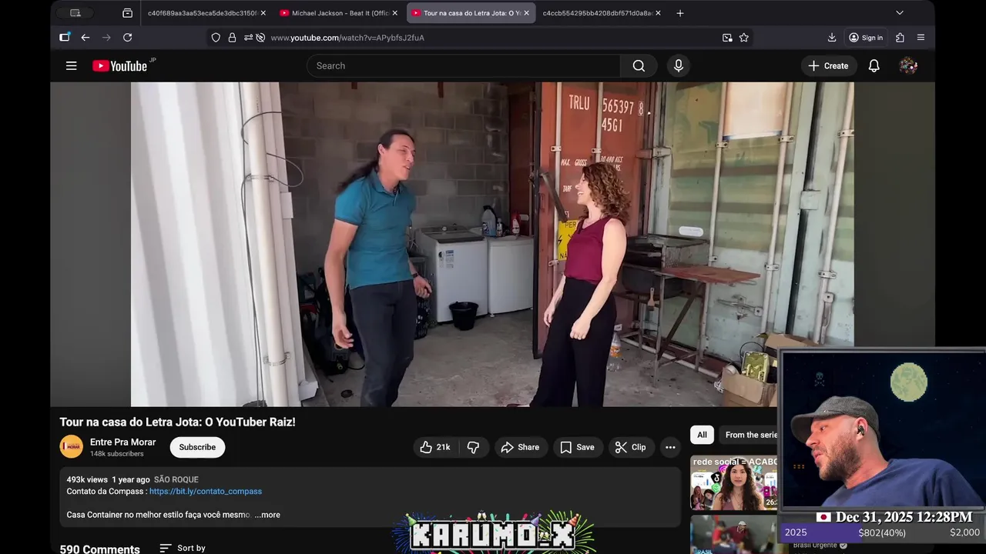The image size is (986, 554).
Task: Open the extensions puzzle icon
Action: point(900,38)
